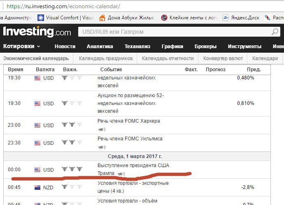The height and width of the screenshot is (205, 284).
Task: Open the Речь члена FOMC Уильямса event
Action: pos(130,139)
